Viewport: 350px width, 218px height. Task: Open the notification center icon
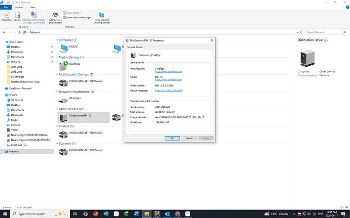coord(344,214)
